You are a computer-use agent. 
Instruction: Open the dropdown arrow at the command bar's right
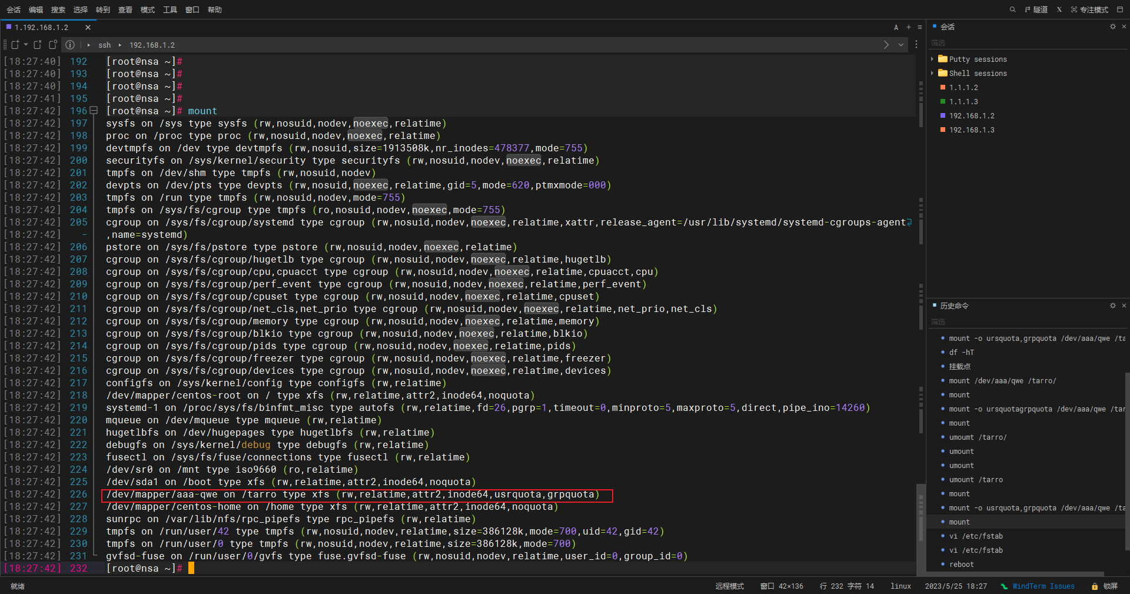[x=900, y=45]
